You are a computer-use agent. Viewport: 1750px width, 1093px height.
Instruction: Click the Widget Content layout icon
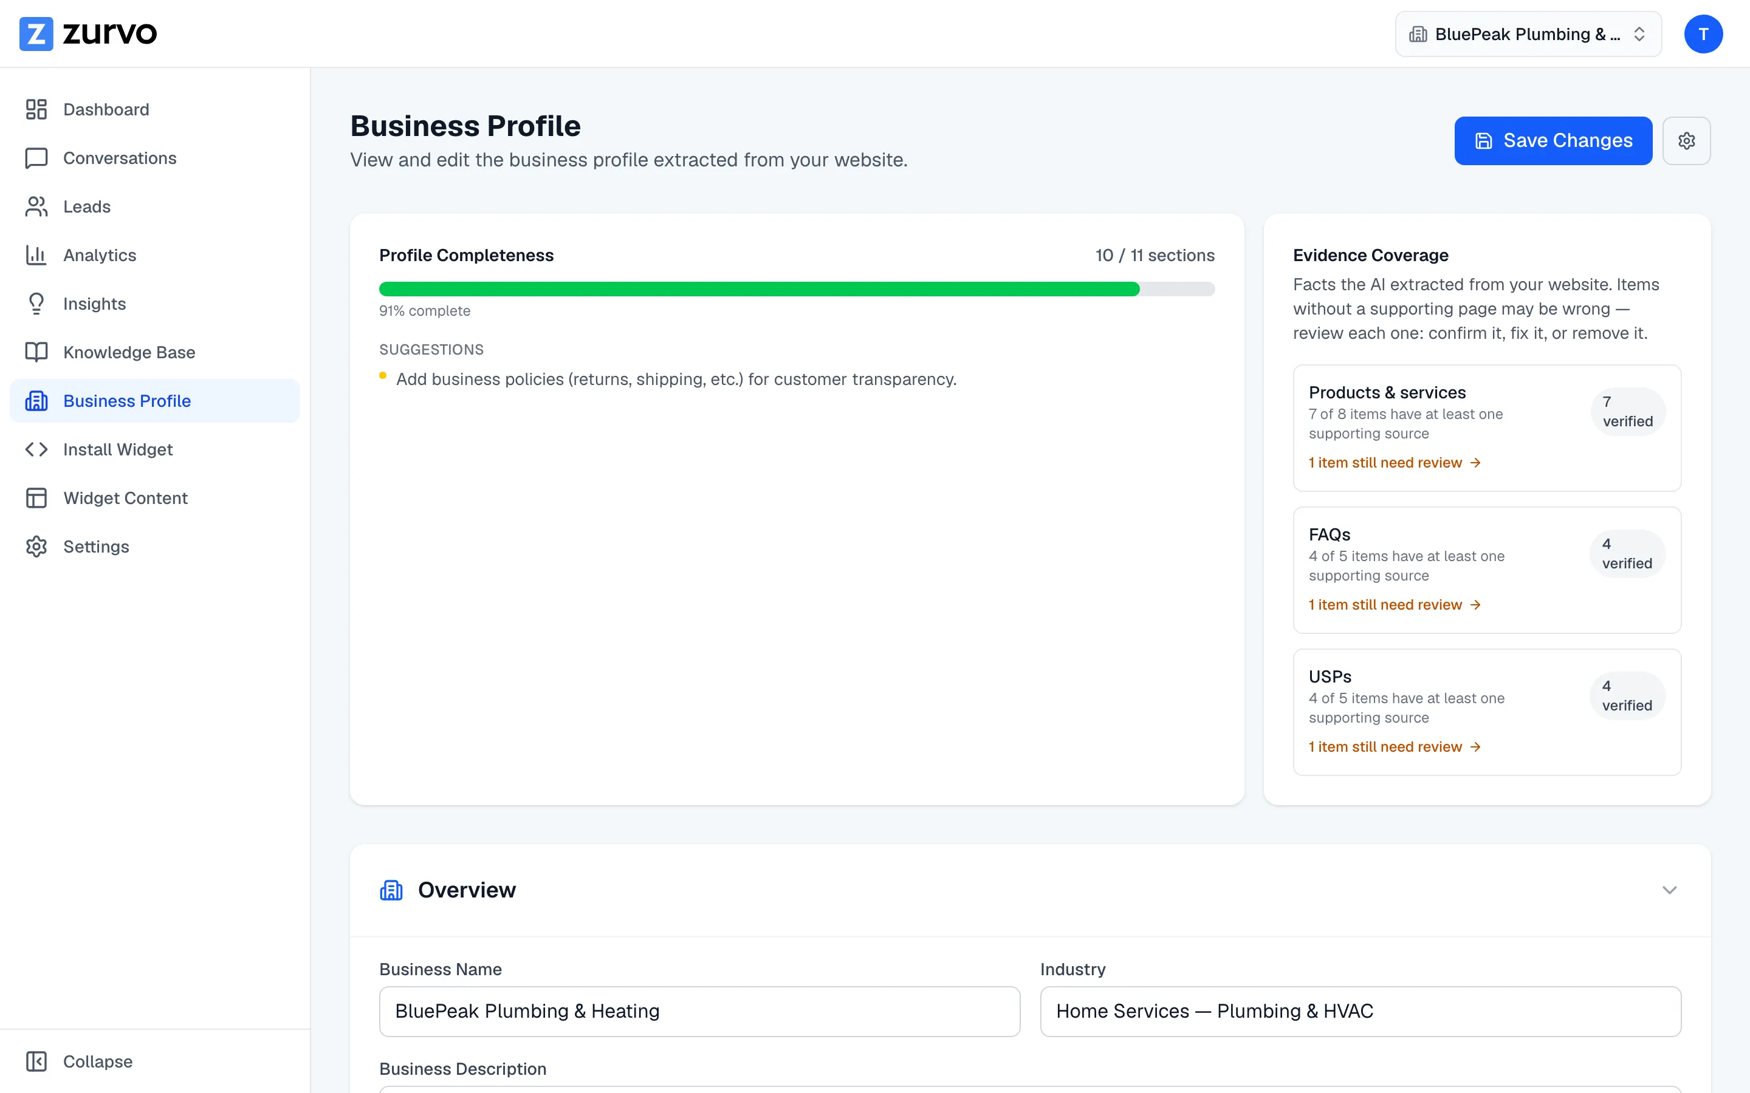36,498
